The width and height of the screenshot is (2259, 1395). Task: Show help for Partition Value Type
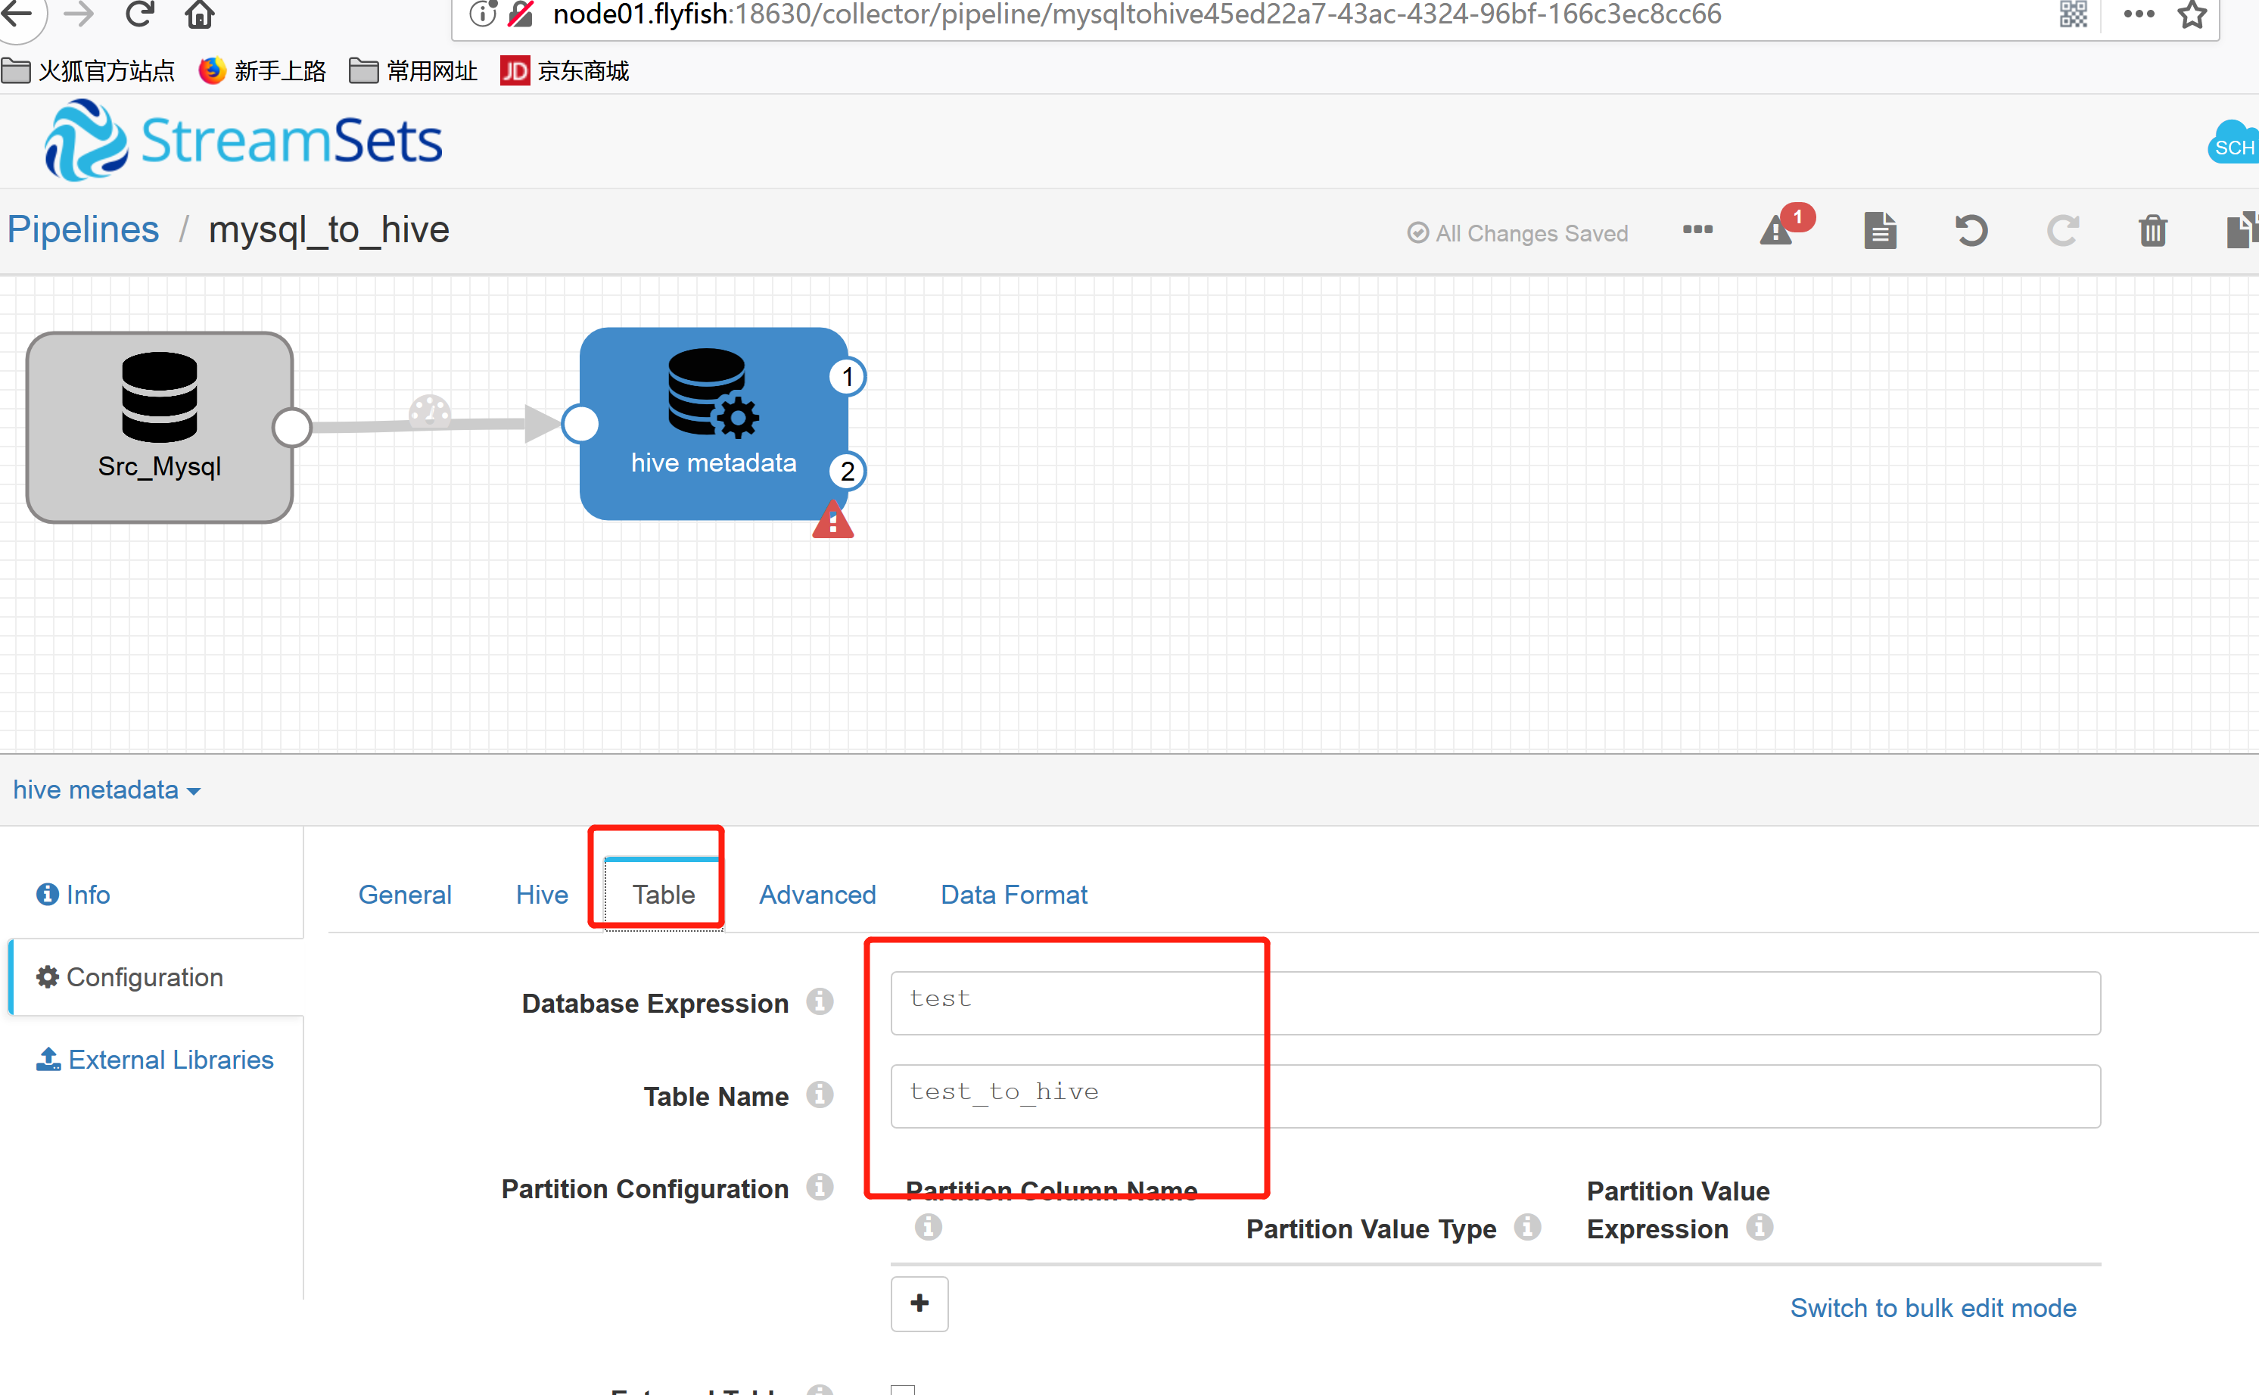pos(1527,1227)
